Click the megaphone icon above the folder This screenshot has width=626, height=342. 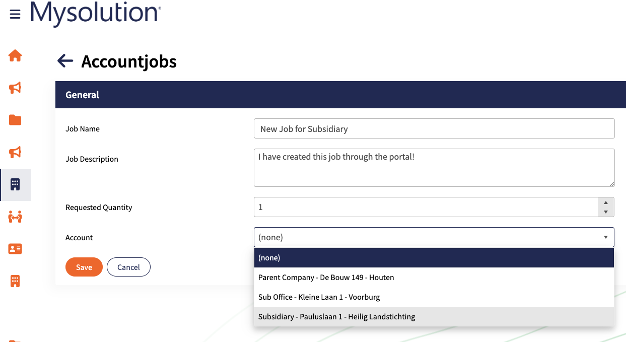(15, 88)
